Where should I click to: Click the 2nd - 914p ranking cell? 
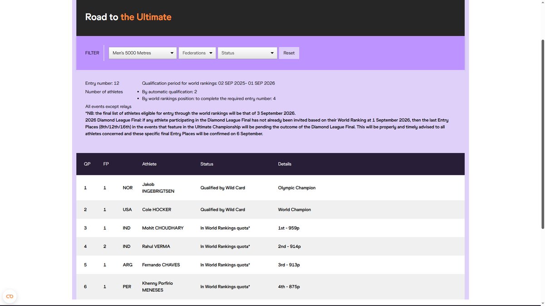click(289, 247)
